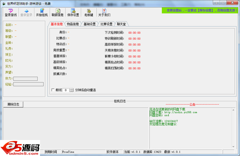
Task: Click the 登录游戏 login toolbar icon
Action: pos(11,13)
